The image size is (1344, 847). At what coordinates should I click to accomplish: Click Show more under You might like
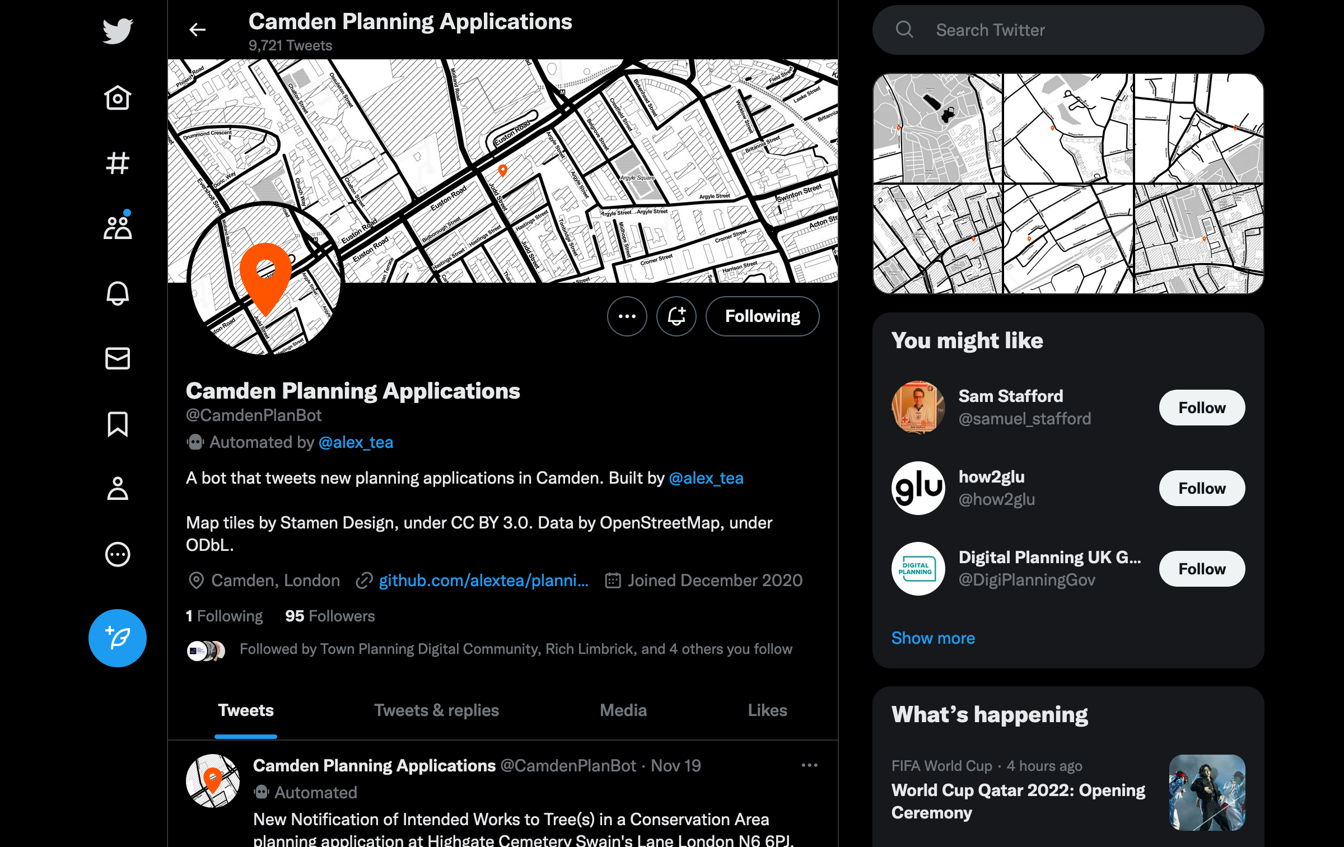click(x=933, y=638)
